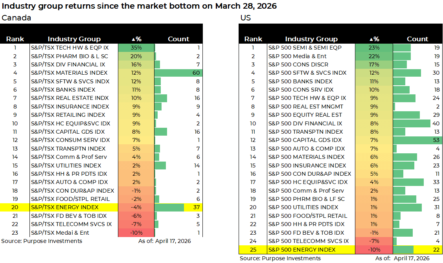Click the S&P/TSX TECH HW & EQP IX label
The width and height of the screenshot is (443, 263).
tap(70, 48)
